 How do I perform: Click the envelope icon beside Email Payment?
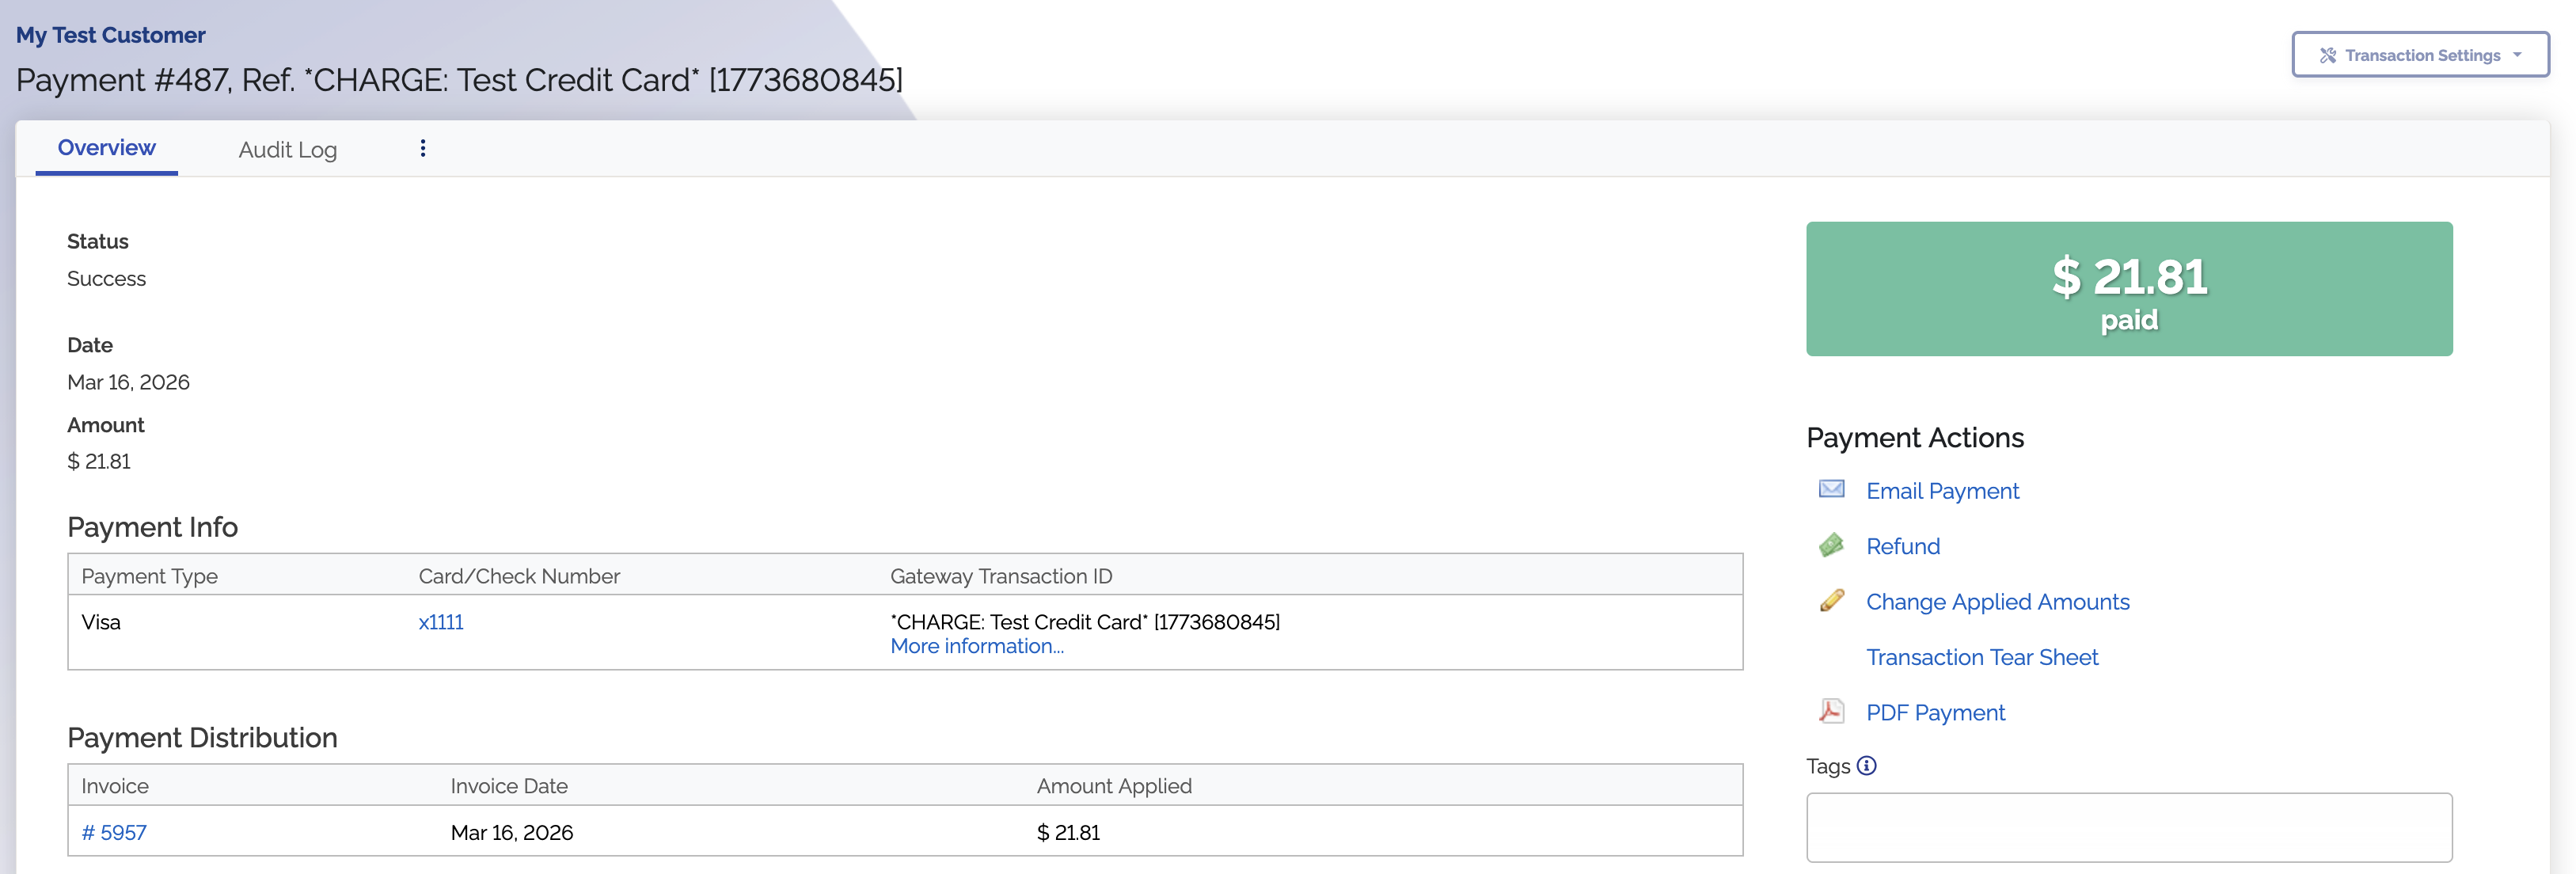pyautogui.click(x=1831, y=489)
